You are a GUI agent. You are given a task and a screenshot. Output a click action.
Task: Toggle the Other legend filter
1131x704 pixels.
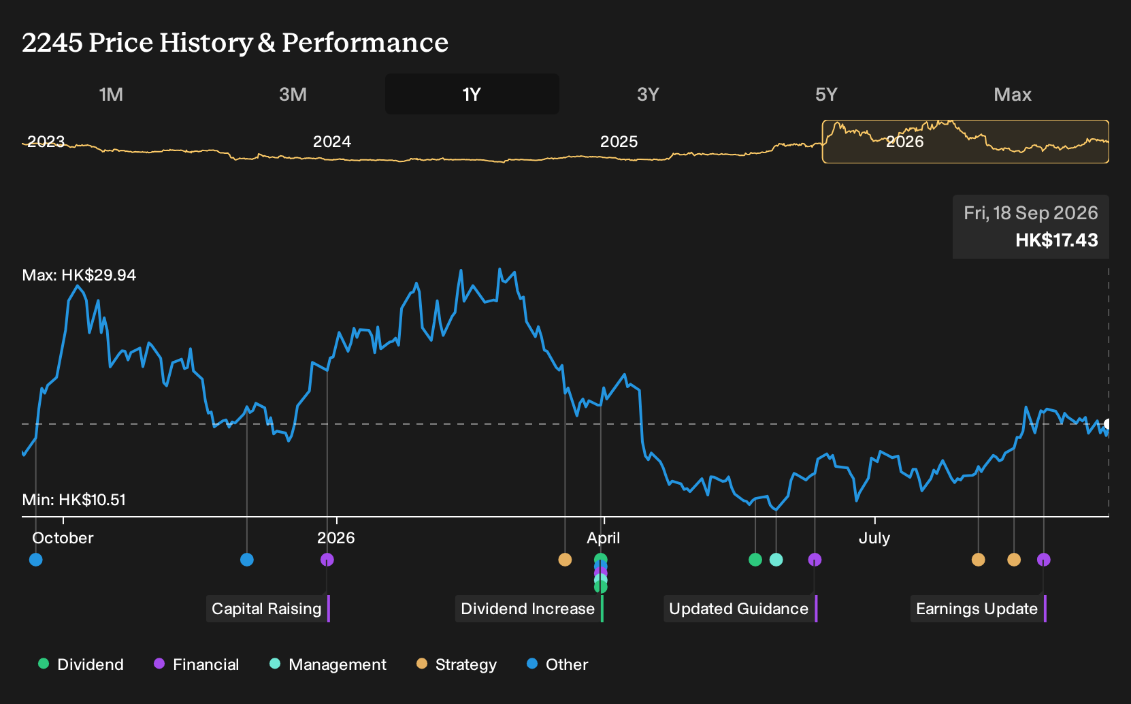557,665
